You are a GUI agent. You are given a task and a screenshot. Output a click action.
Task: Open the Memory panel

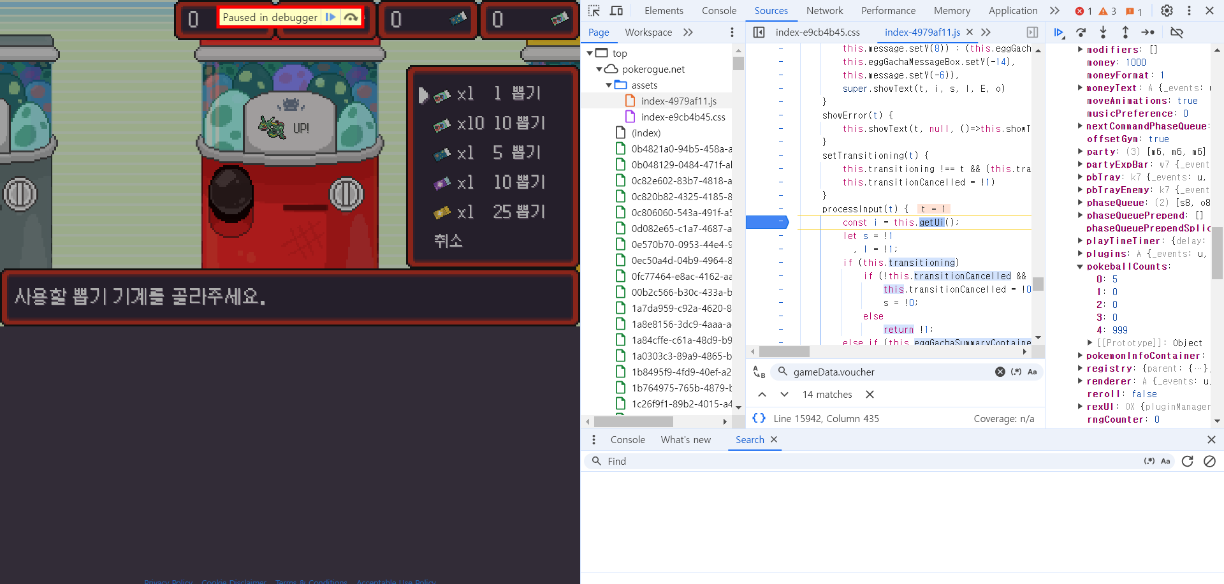952,11
